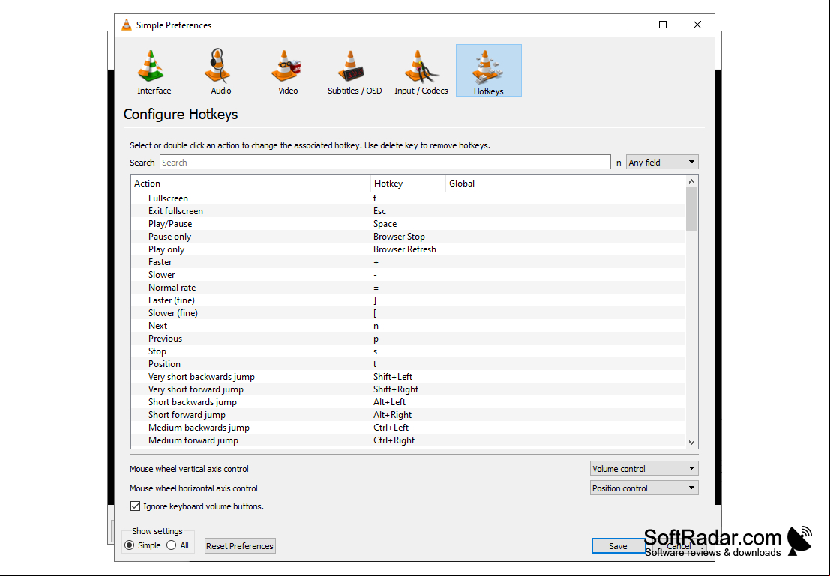Click the Alt+Right hotkey value
Screen dimensions: 830x576
pos(392,415)
